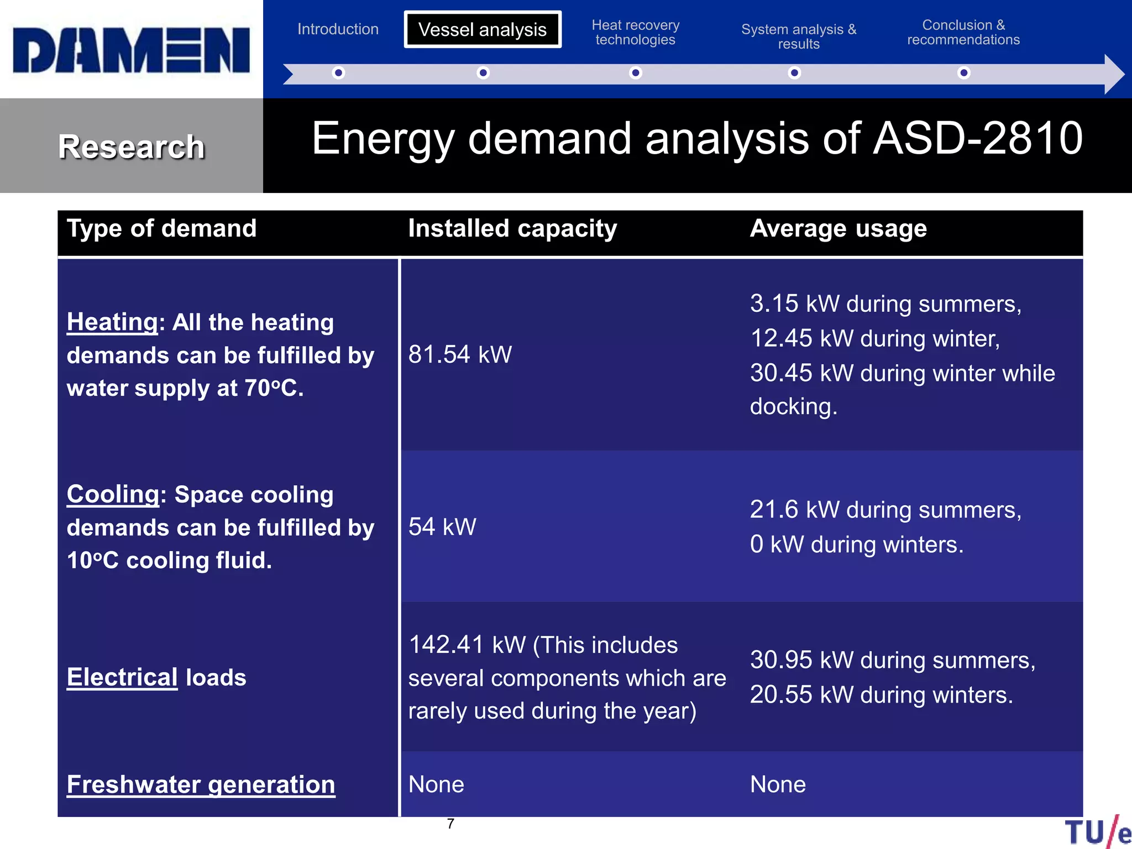Click 30.45 kW during winter while docking
This screenshot has height=849, width=1132.
pos(903,390)
